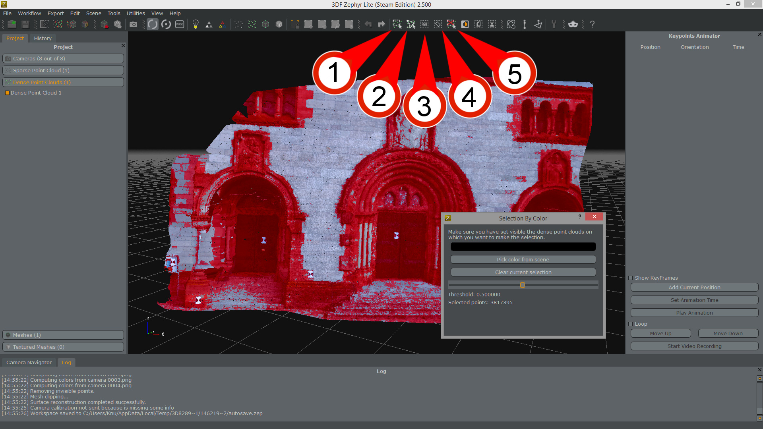This screenshot has height=429, width=763.
Task: Redo the last undone action
Action: coord(381,24)
